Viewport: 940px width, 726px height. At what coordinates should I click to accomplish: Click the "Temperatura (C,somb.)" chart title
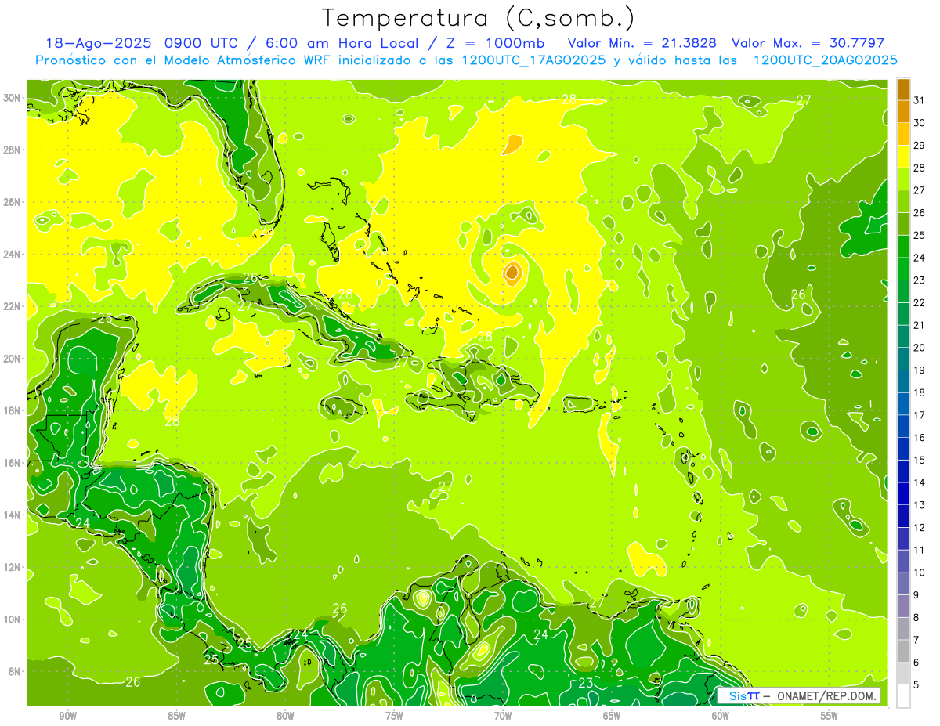point(478,18)
